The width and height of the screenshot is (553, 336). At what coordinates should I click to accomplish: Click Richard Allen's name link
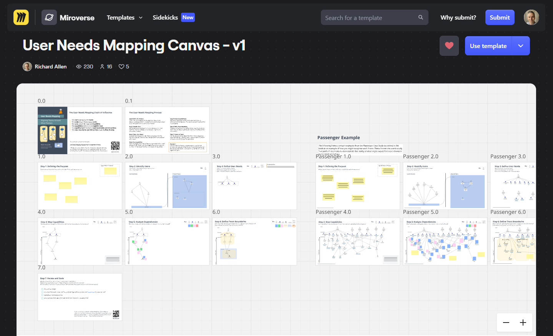pyautogui.click(x=50, y=66)
